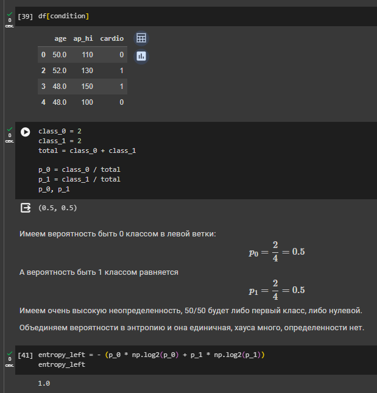Click code line class_1 = 2
Image resolution: width=377 pixels, height=393 pixels.
60,141
